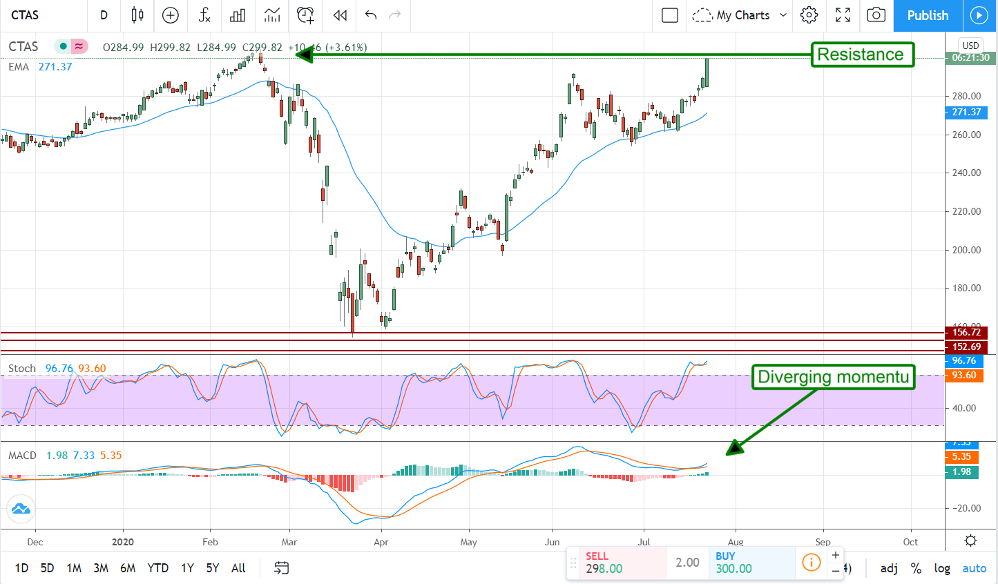Image resolution: width=998 pixels, height=584 pixels.
Task: Open the D interval dropdown
Action: pyautogui.click(x=104, y=15)
